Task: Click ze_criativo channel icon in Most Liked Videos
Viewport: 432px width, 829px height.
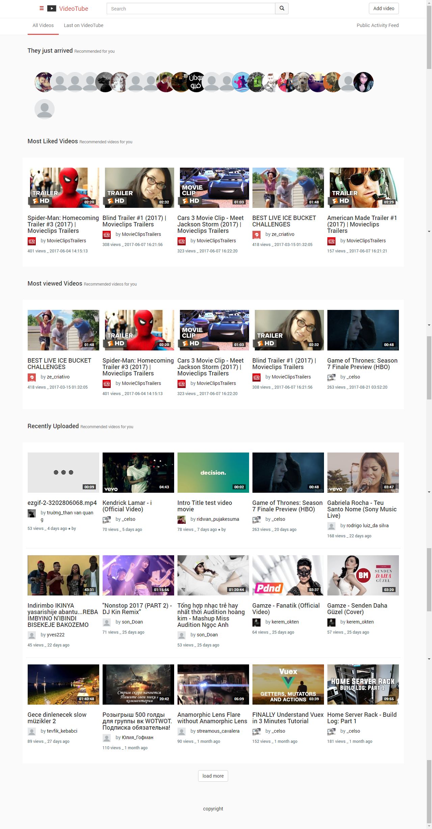Action: point(256,235)
